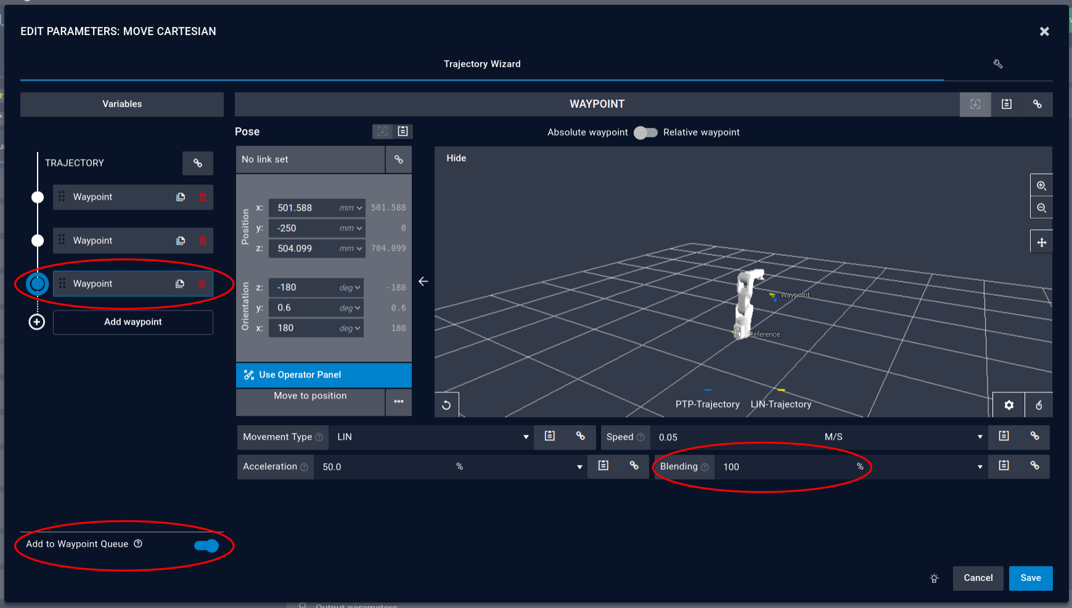
Task: Open orientation y unit deg dropdown
Action: tap(350, 308)
